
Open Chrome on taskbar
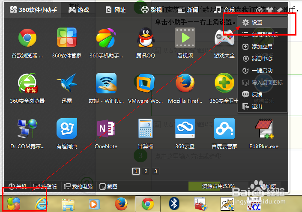(x=148, y=204)
